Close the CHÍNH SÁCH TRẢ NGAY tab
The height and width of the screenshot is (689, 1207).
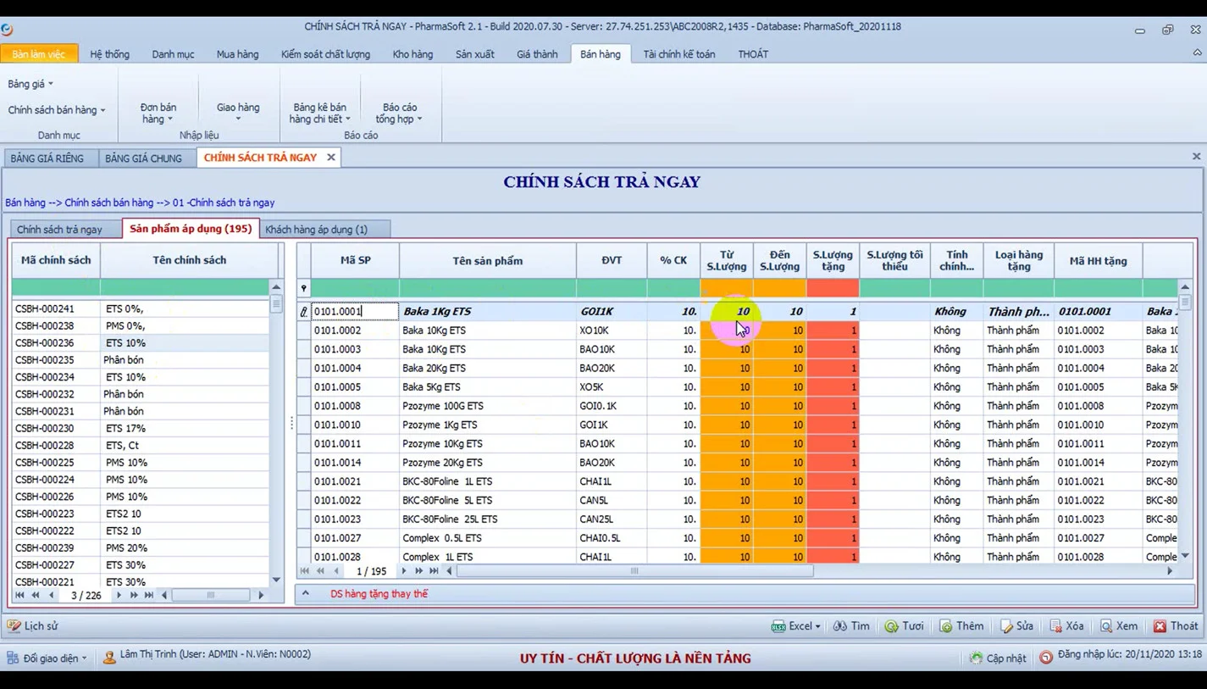point(331,157)
